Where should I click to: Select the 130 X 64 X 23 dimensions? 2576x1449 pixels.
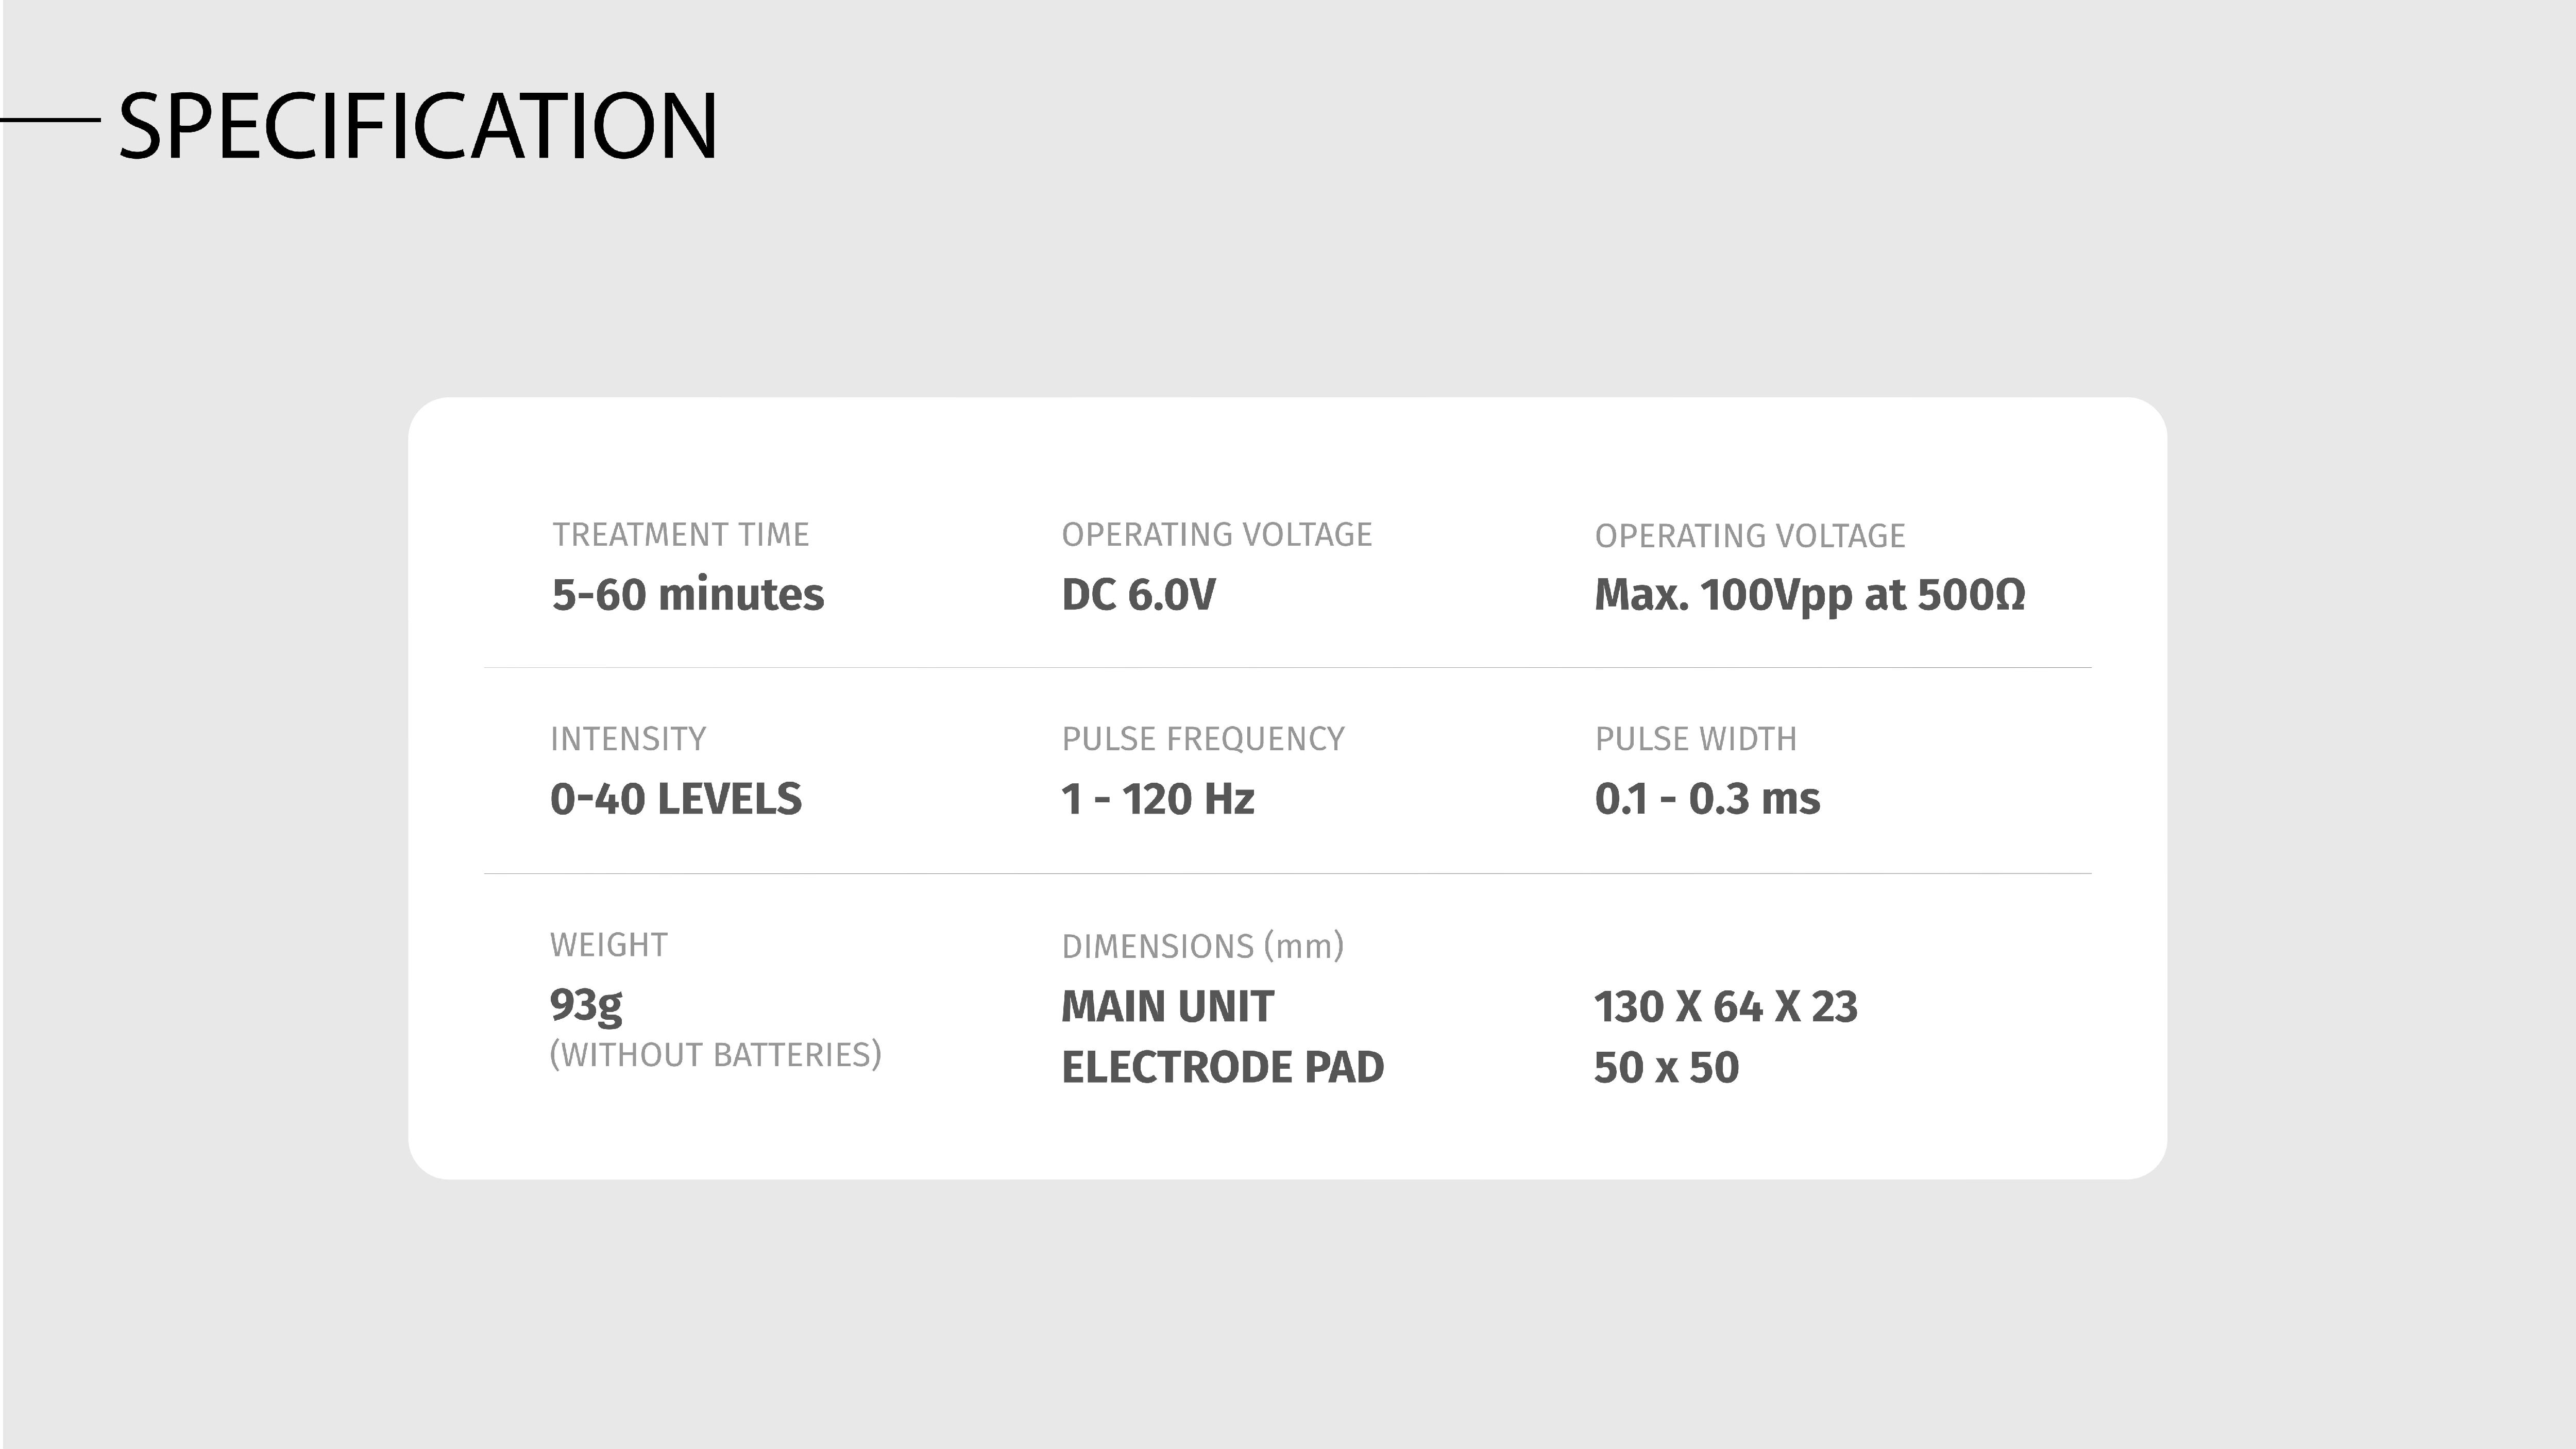coord(1726,1007)
